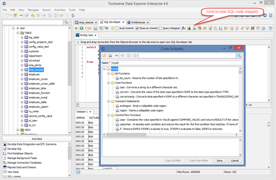Open the Navigate menu
Screen dimensions: 276x180
(x=34, y=10)
